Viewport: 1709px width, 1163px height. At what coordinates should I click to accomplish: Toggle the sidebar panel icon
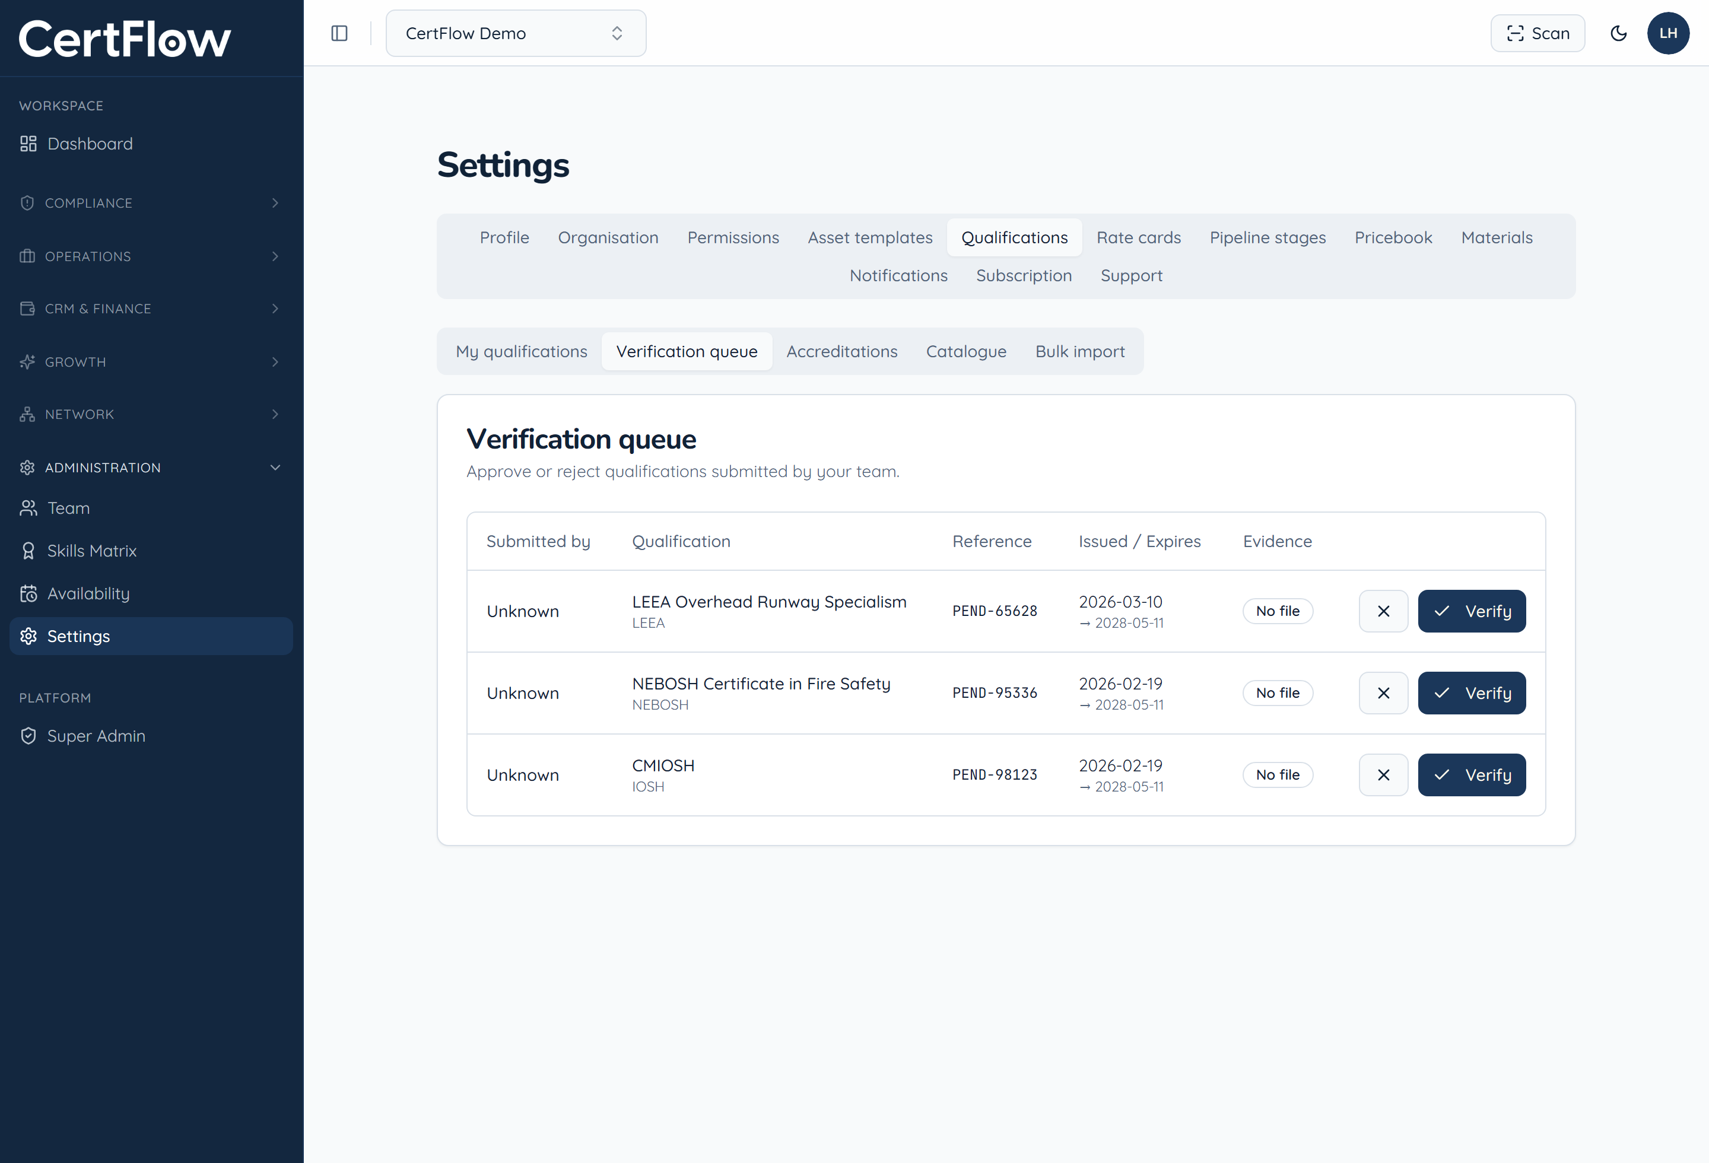339,33
